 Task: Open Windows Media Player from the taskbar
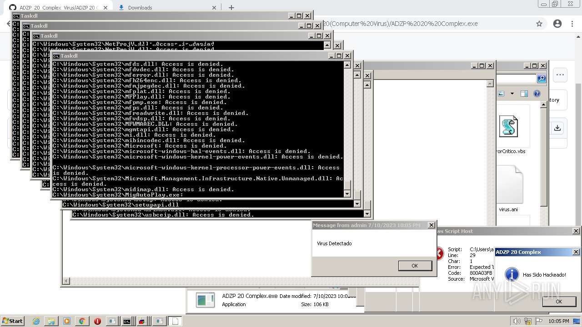pyautogui.click(x=67, y=321)
